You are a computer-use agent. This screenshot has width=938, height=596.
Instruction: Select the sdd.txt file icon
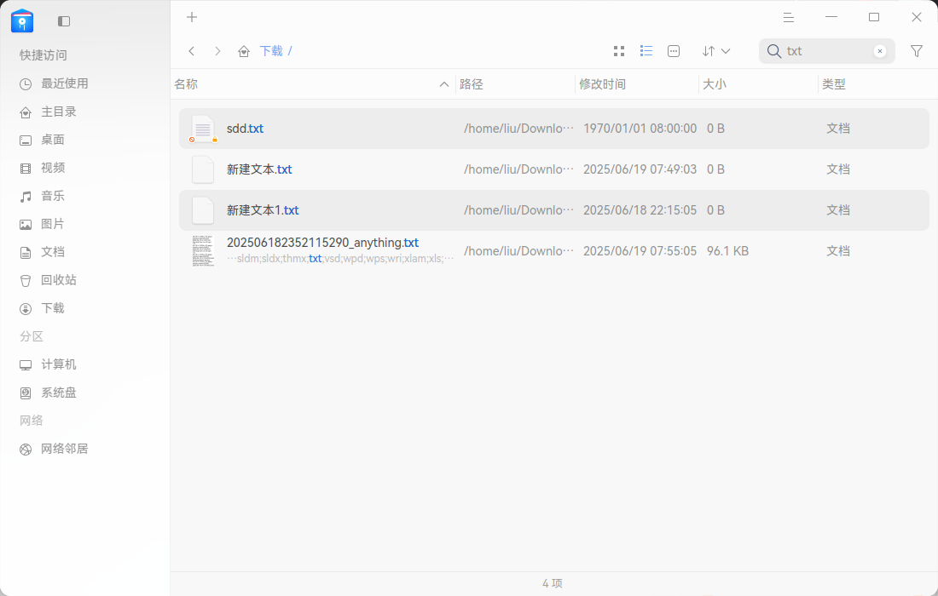tap(203, 129)
